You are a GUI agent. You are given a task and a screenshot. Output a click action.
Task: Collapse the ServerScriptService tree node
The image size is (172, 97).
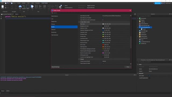[138, 27]
